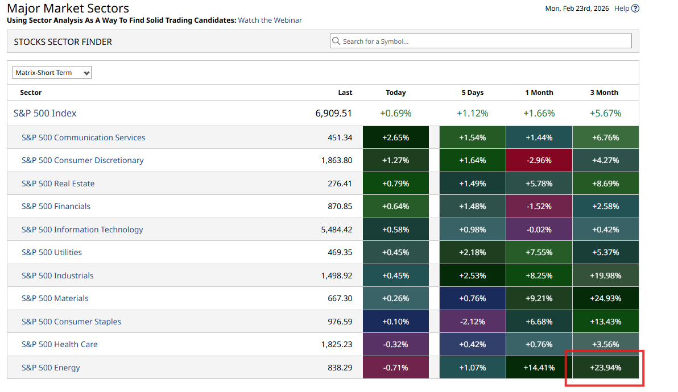
Task: Open S&P 500 Information Technology sector
Action: click(x=82, y=230)
